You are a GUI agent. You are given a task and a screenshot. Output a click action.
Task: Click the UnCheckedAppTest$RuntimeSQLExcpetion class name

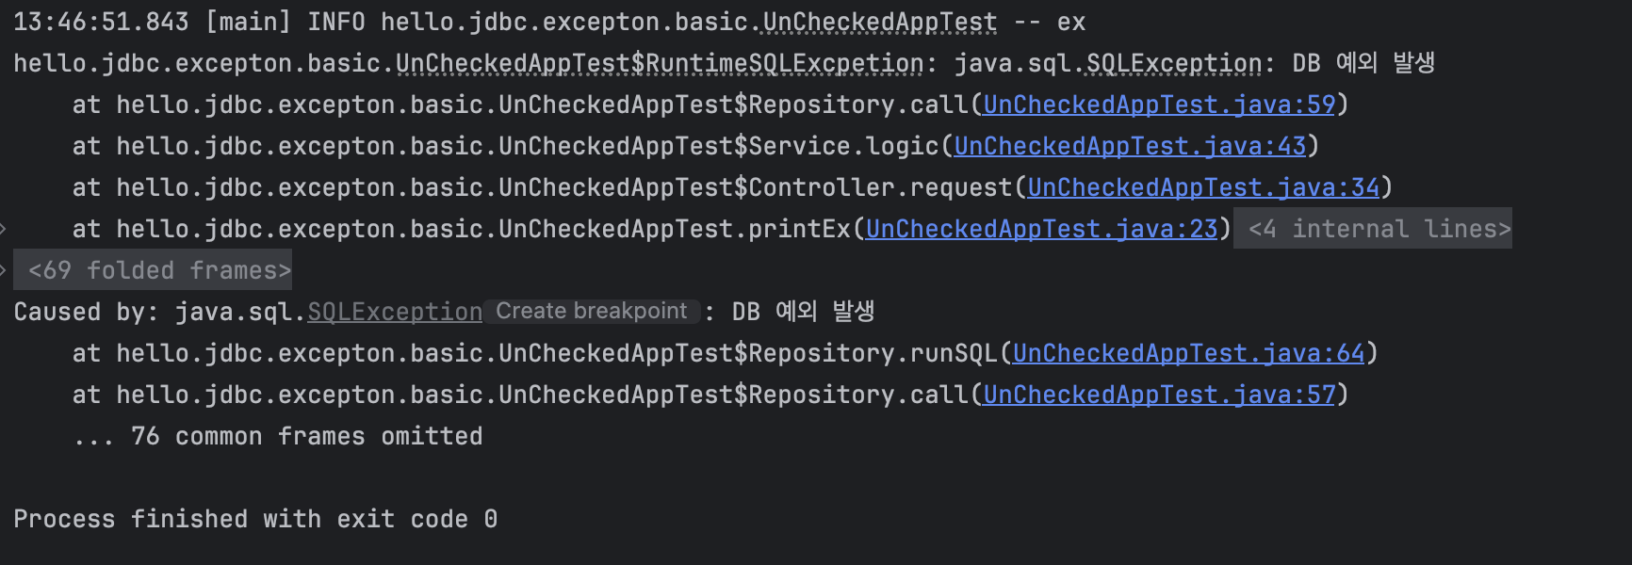click(660, 63)
